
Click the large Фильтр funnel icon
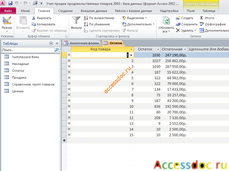(76, 20)
